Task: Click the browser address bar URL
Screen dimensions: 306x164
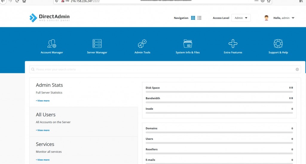Action: click(x=85, y=1)
